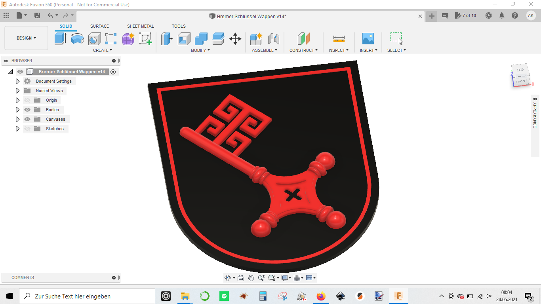Activate the Pan tool in navigation bar

tap(251, 277)
